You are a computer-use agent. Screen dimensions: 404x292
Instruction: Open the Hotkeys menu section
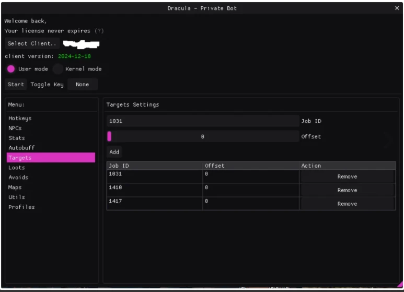pyautogui.click(x=20, y=119)
